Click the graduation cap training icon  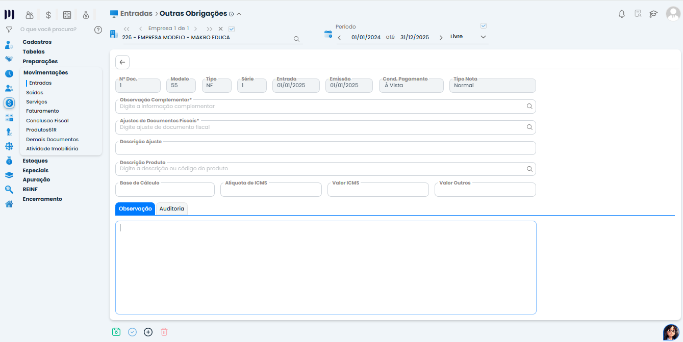[653, 14]
